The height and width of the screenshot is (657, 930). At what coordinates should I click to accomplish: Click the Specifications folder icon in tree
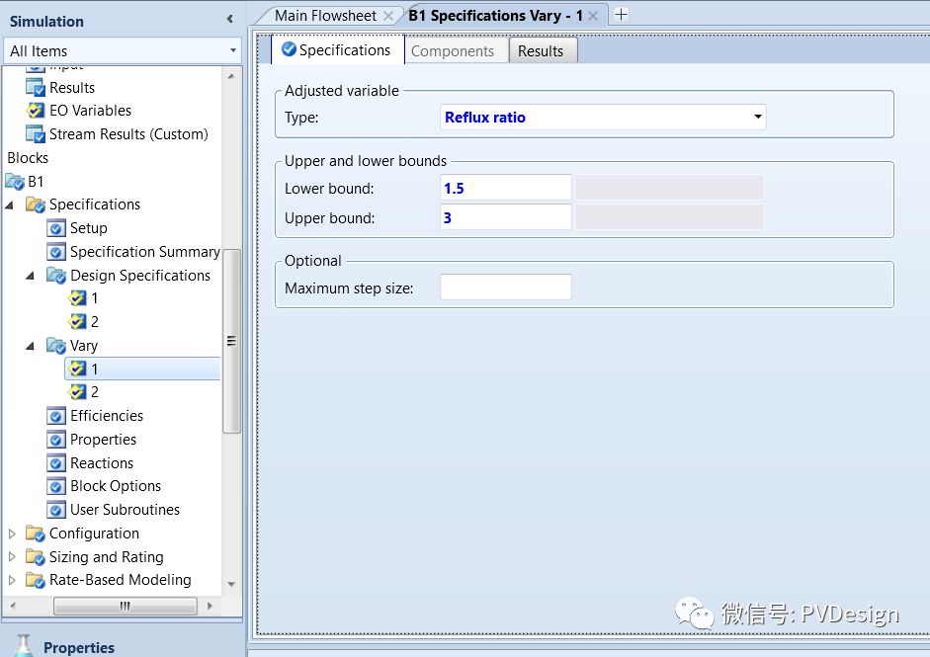[x=35, y=205]
